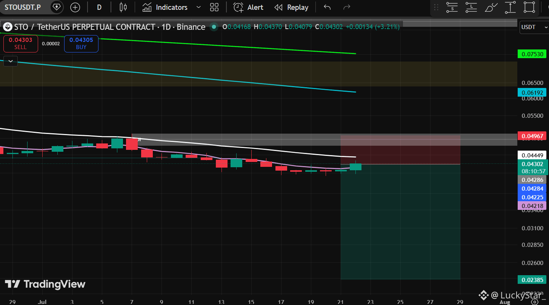Viewport: 549px width, 305px height.
Task: Click the diamond premium badge icon
Action: 57,7
